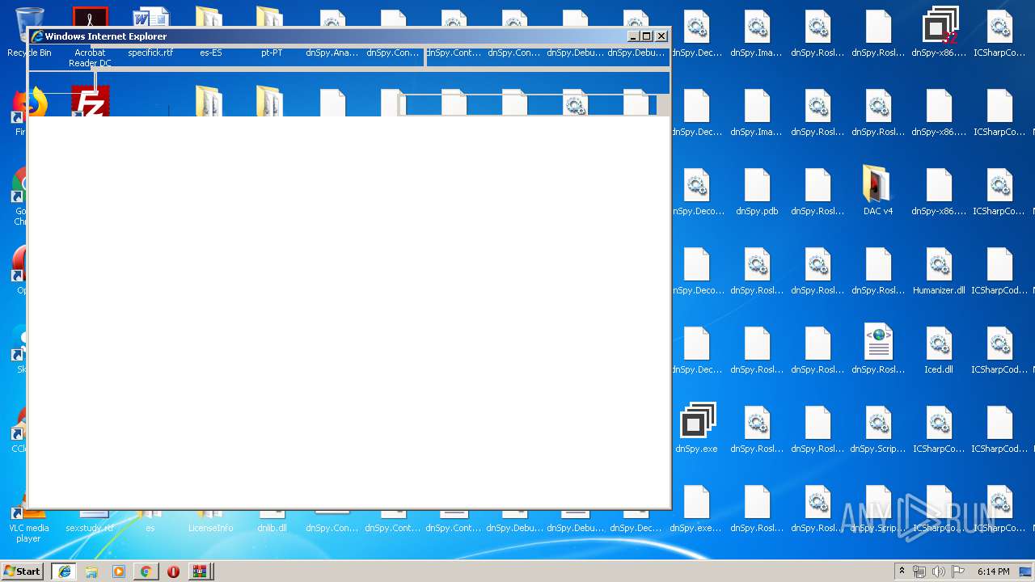Open Google Chrome from the taskbar
Screen dimensions: 1035x582
146,571
